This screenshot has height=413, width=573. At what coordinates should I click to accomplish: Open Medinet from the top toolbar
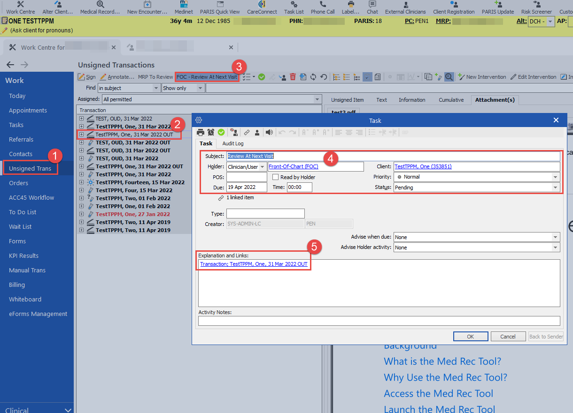183,8
